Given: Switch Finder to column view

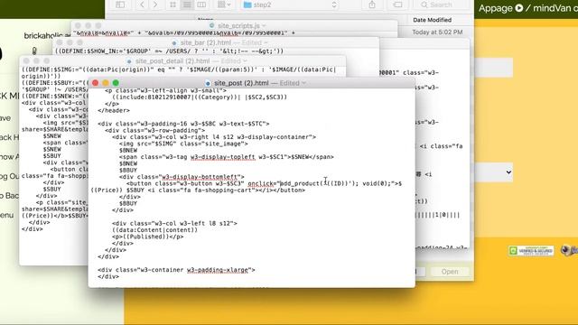Looking at the screenshot, I should [201, 5].
